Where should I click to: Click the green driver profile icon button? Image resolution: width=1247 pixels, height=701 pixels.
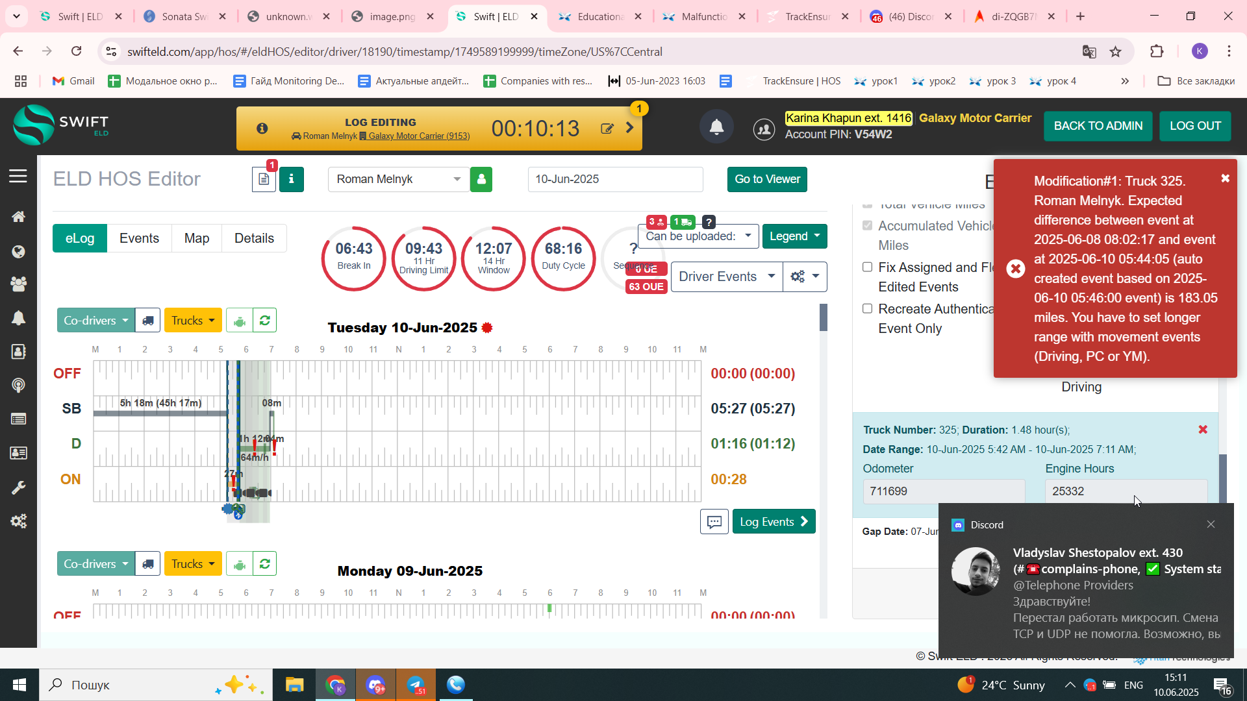coord(481,179)
